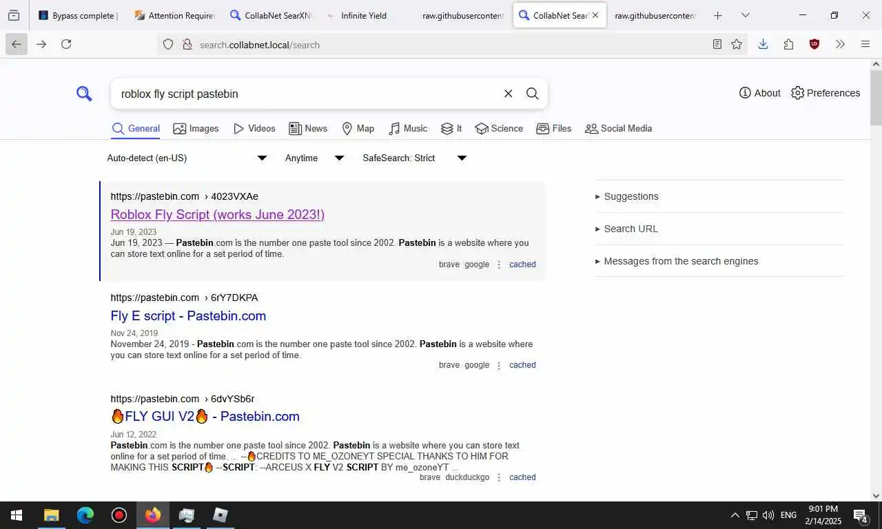This screenshot has width=882, height=529.
Task: Open a new browser tab
Action: tap(717, 15)
